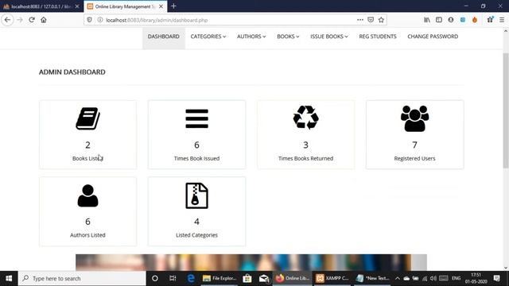
Task: Close the Online Library Management tab
Action: pos(161,6)
